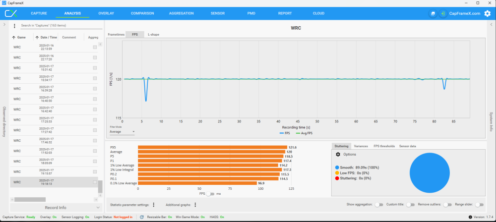Toggle the FPS / ms switch
This screenshot has width=496, height=222.
click(x=211, y=194)
